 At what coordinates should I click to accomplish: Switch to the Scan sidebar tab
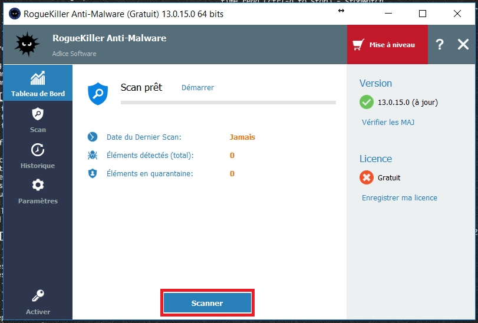coord(38,120)
